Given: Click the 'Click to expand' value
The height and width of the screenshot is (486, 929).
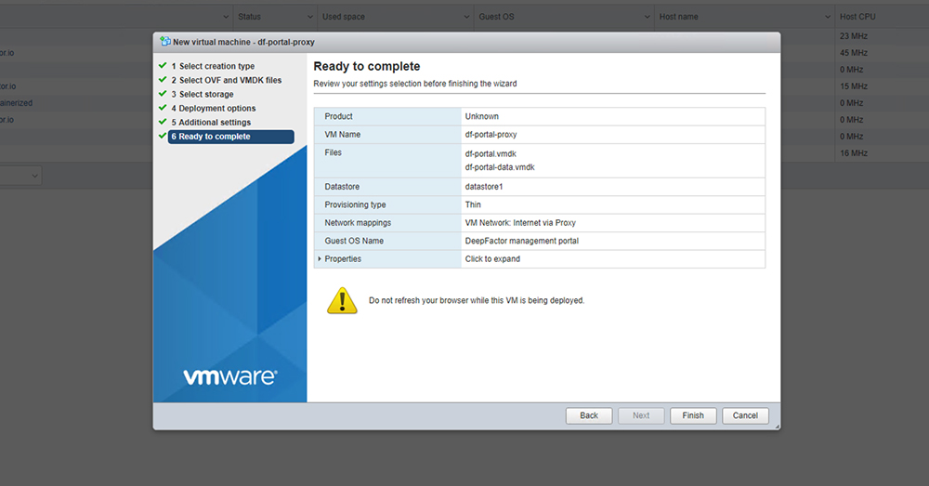Looking at the screenshot, I should point(492,259).
